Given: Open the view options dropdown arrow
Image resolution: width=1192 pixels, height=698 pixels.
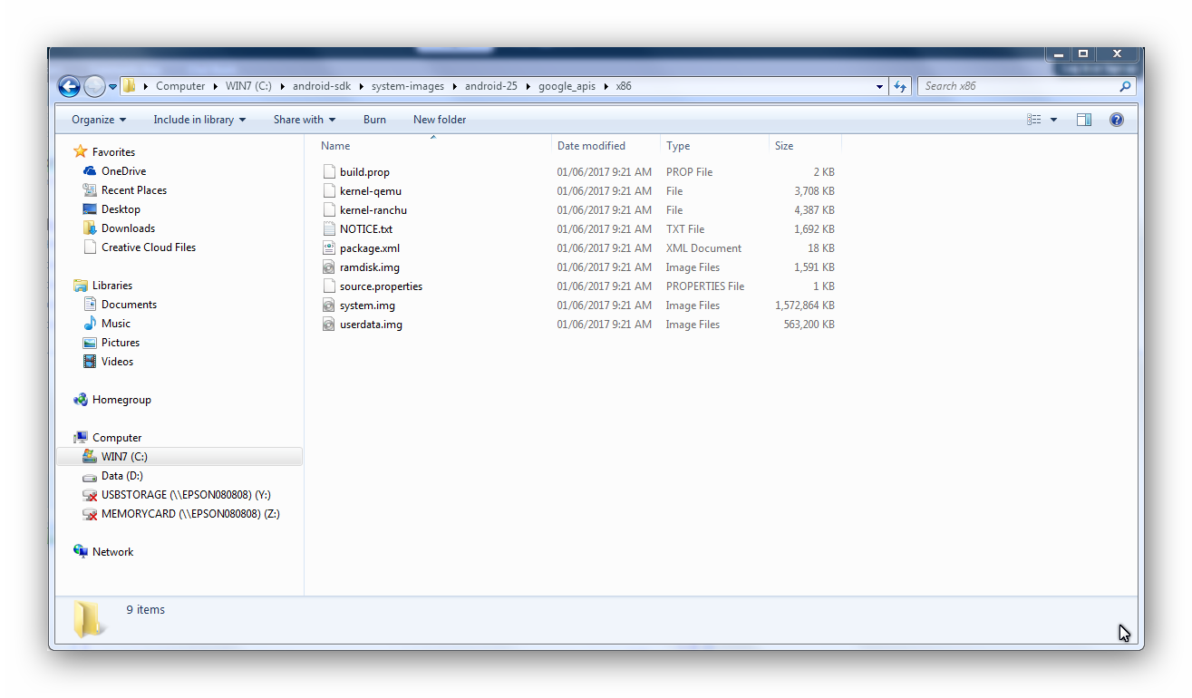Looking at the screenshot, I should [x=1053, y=120].
